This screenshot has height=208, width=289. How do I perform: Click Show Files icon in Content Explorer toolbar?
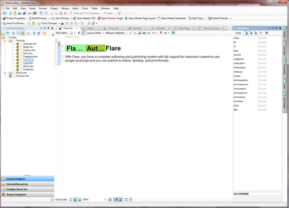tap(7, 33)
